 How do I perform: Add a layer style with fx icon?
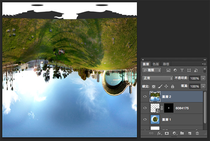(x=159, y=133)
